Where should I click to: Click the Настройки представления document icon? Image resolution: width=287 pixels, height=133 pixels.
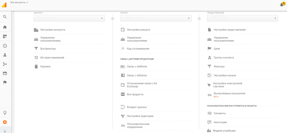coord(209,30)
